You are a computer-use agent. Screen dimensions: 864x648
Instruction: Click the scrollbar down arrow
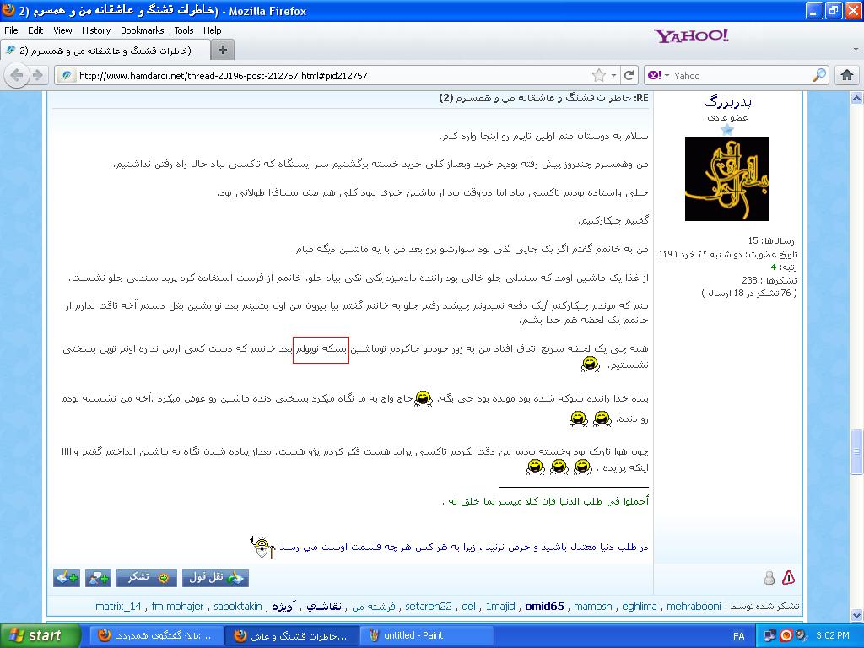[857, 615]
